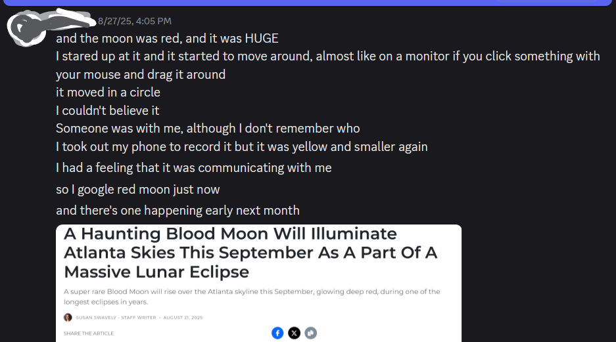The width and height of the screenshot is (616, 342).
Task: Select the message 'it moved in a circle'
Action: pyautogui.click(x=108, y=92)
